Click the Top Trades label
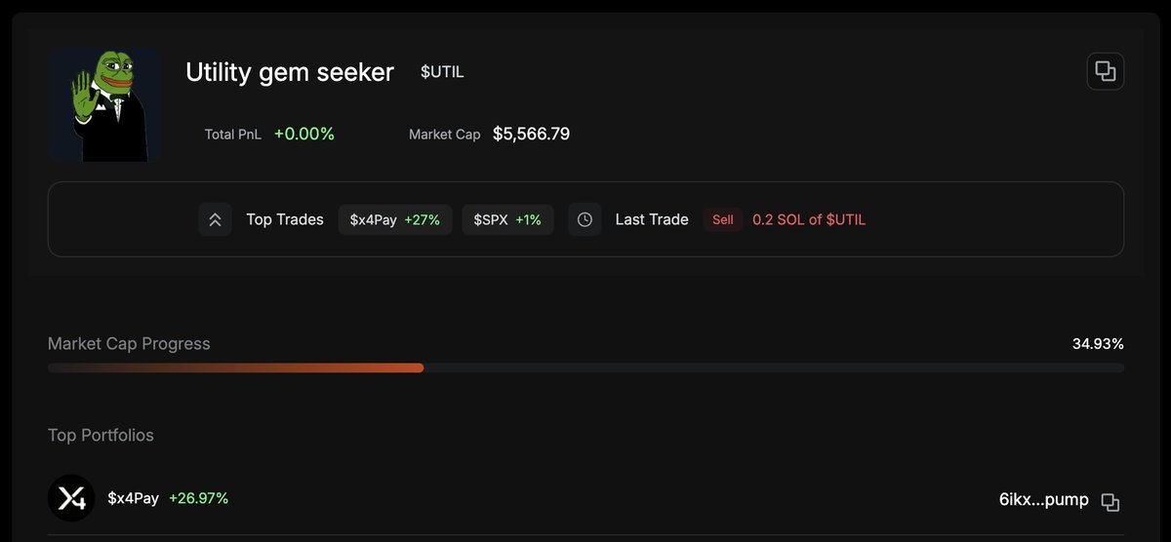 point(285,219)
